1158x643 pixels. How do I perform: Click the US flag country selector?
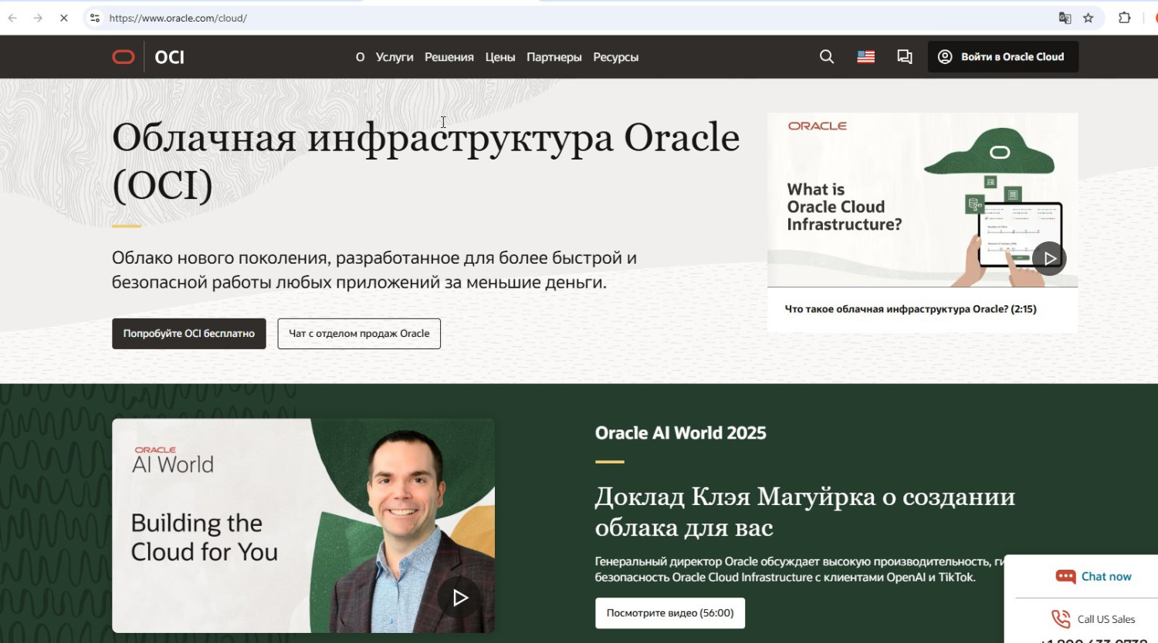pos(865,57)
